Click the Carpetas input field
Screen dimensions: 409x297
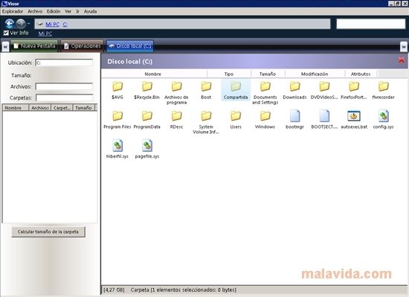click(x=64, y=98)
